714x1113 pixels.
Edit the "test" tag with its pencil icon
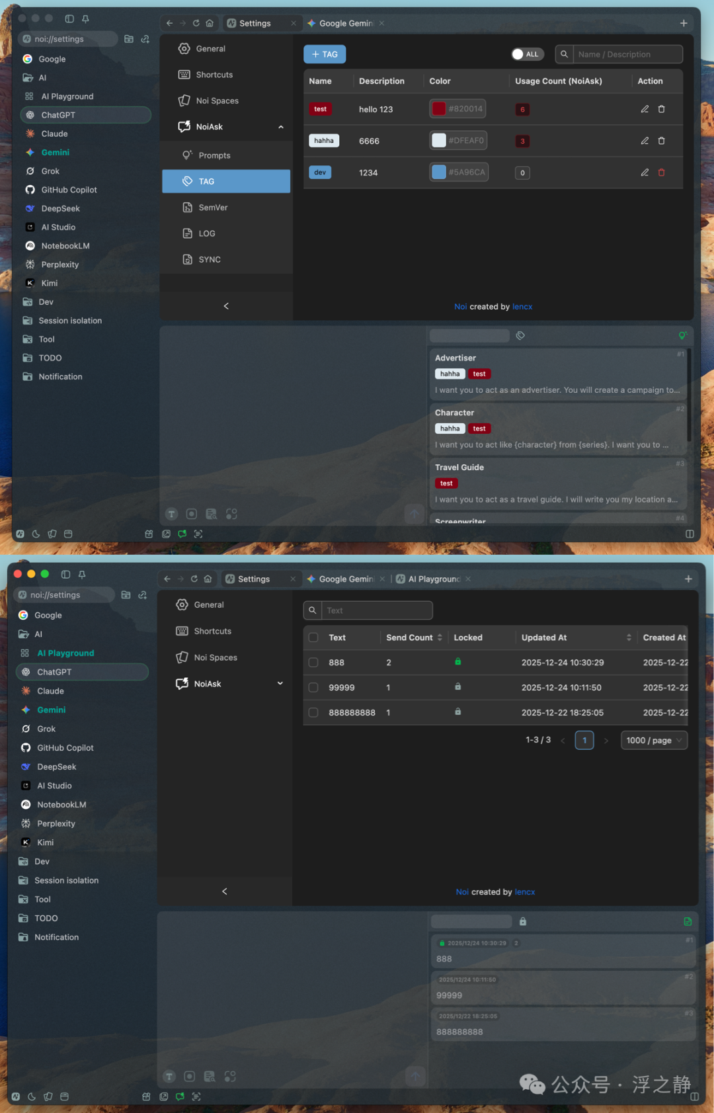click(x=645, y=109)
